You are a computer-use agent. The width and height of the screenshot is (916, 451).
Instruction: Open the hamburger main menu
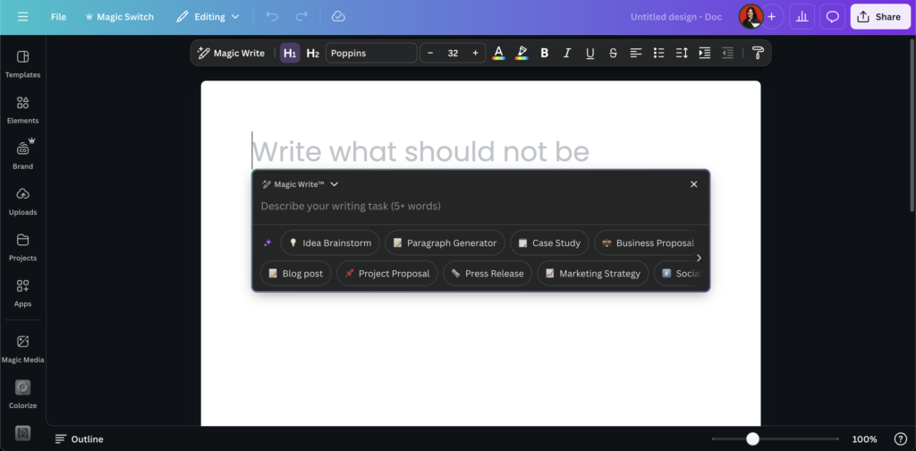coord(22,16)
